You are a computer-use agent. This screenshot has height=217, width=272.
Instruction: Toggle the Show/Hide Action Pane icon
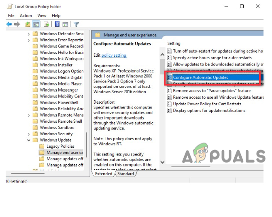point(65,24)
